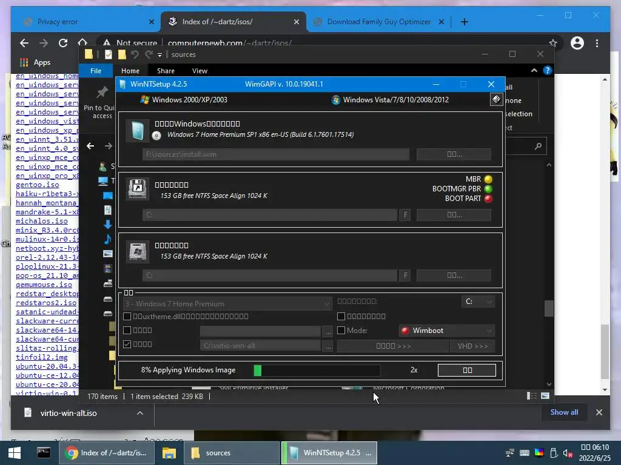Click the installation drive icon
This screenshot has width=621, height=465.
tap(138, 251)
